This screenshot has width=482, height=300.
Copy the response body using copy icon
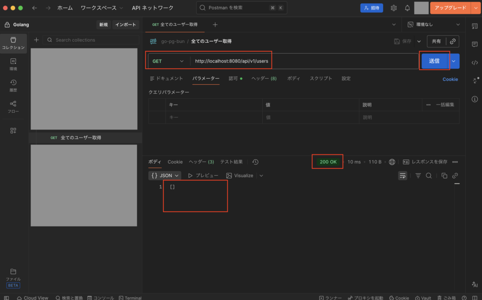click(x=444, y=176)
